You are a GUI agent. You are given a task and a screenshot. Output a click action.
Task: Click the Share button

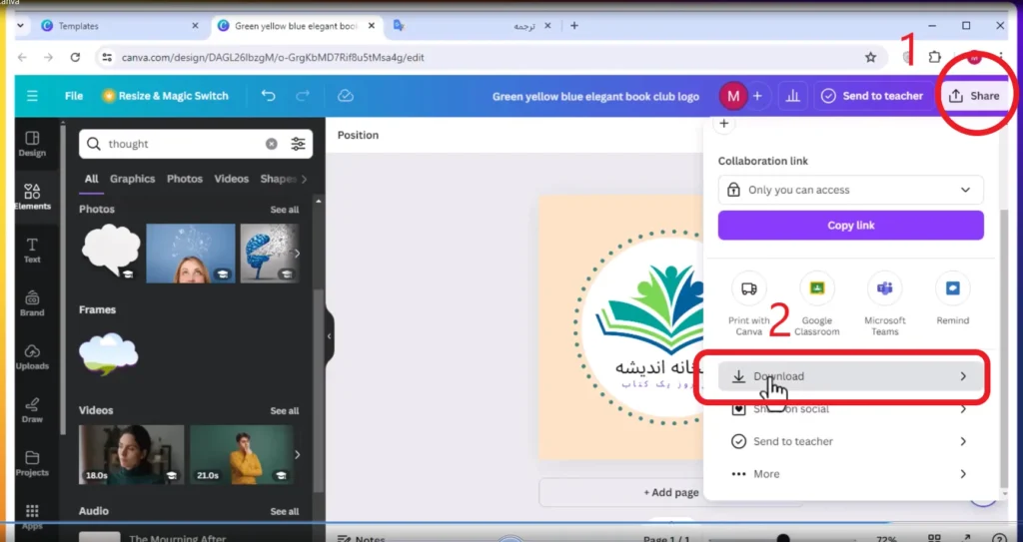click(x=973, y=96)
